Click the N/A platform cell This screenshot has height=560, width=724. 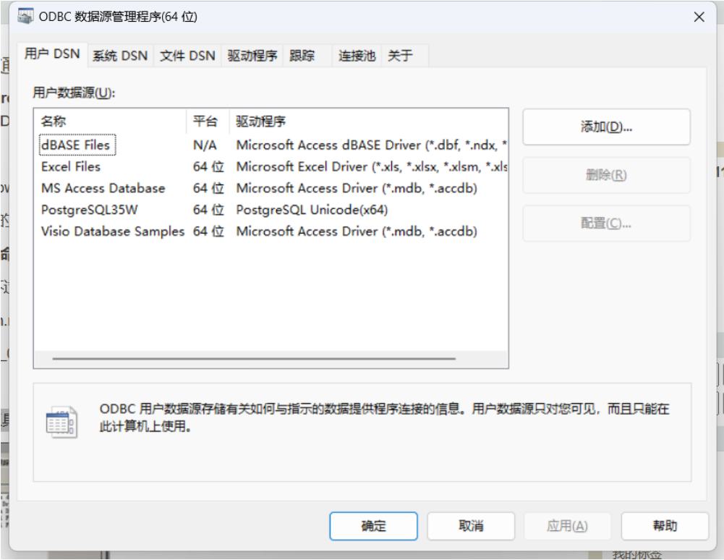click(205, 145)
